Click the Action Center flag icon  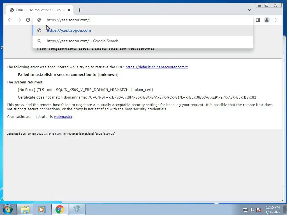pyautogui.click(x=259, y=210)
